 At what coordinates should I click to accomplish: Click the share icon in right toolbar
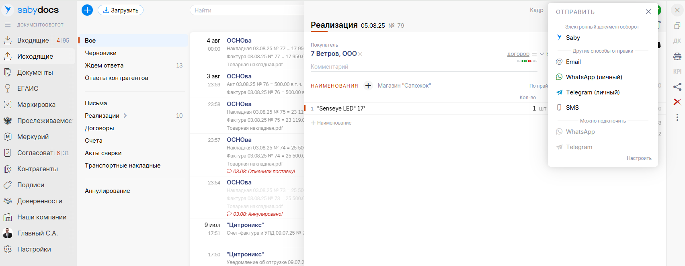[677, 87]
